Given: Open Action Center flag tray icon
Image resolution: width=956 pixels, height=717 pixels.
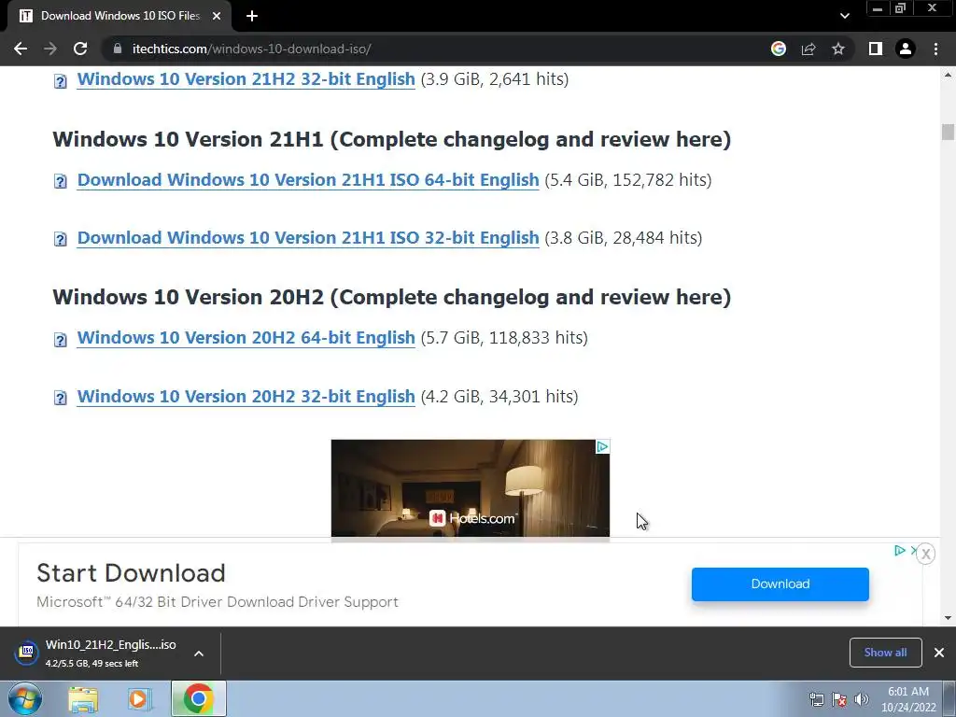Looking at the screenshot, I should (839, 699).
